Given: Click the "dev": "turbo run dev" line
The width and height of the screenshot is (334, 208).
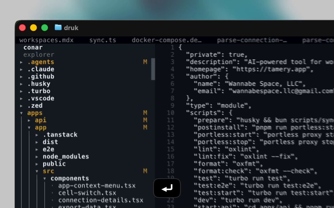Looking at the screenshot, I should pos(238,200).
